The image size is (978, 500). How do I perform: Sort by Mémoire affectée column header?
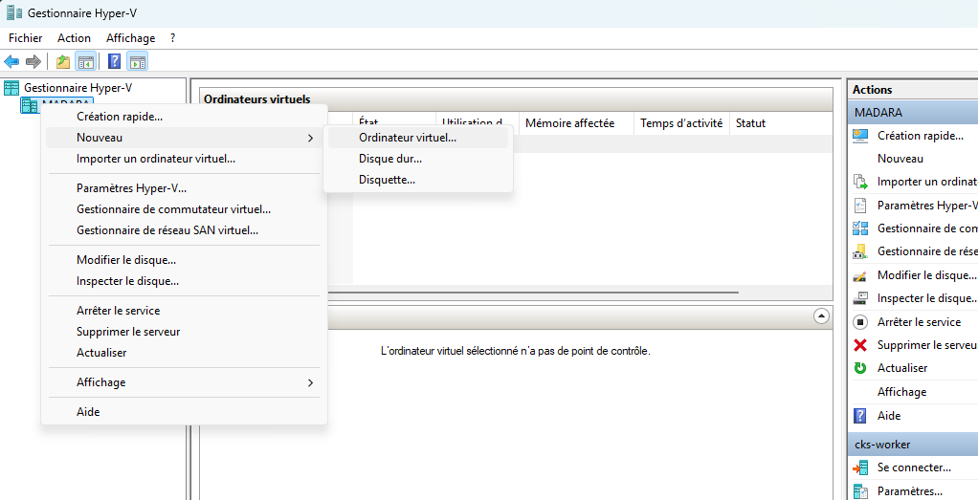tap(576, 122)
